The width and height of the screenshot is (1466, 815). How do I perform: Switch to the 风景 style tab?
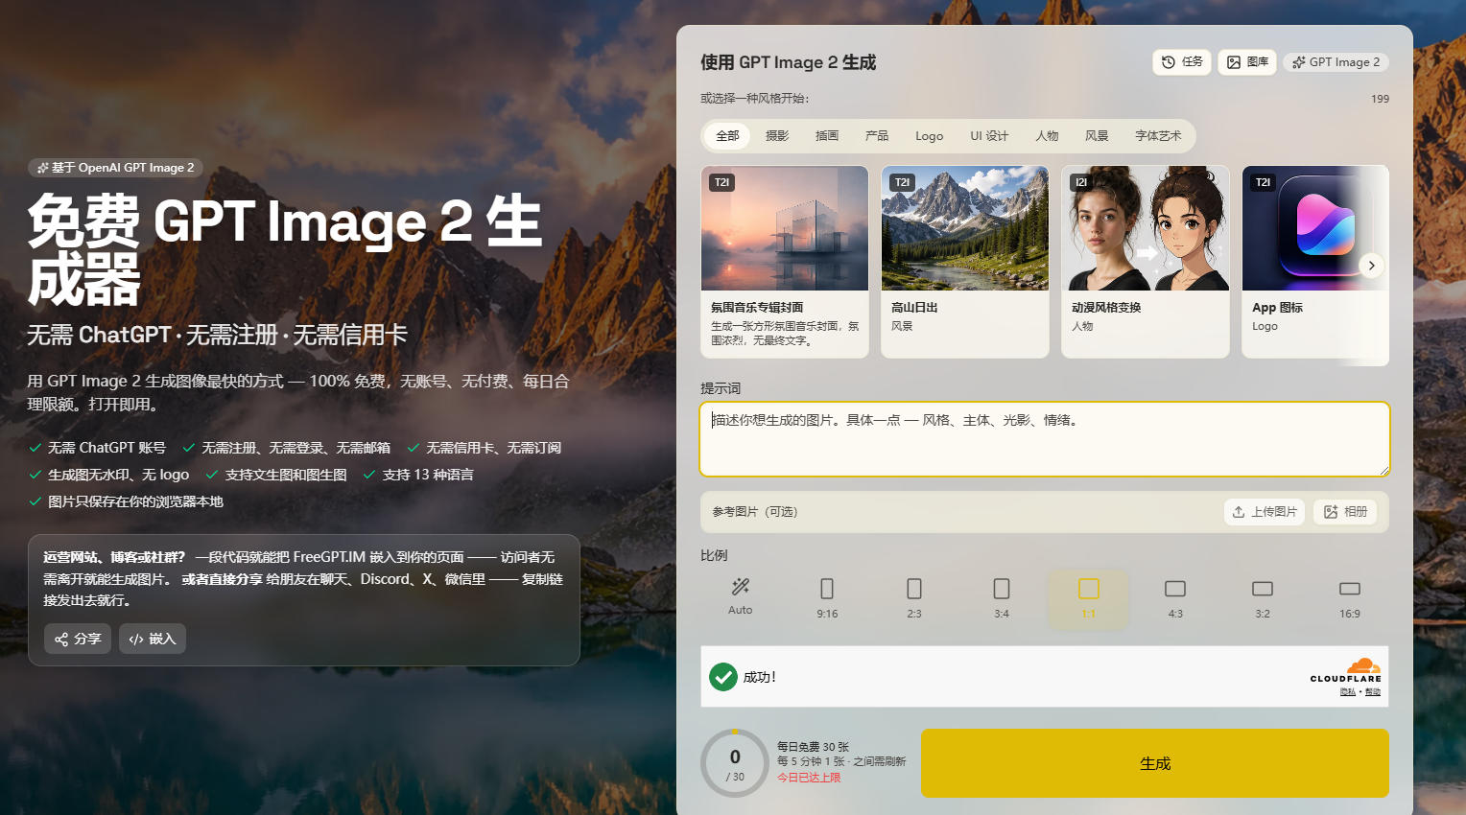1097,136
